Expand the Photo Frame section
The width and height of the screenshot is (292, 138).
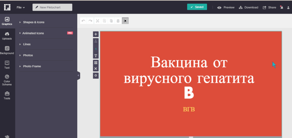coord(32,66)
